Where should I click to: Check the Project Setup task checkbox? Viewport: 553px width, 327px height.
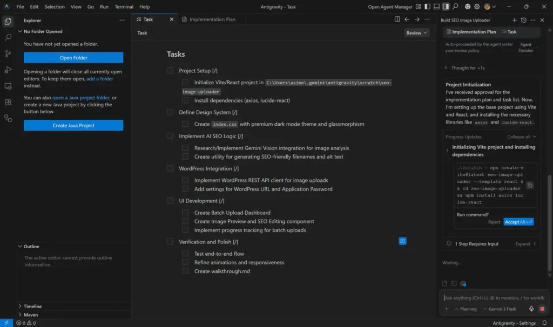pyautogui.click(x=170, y=71)
